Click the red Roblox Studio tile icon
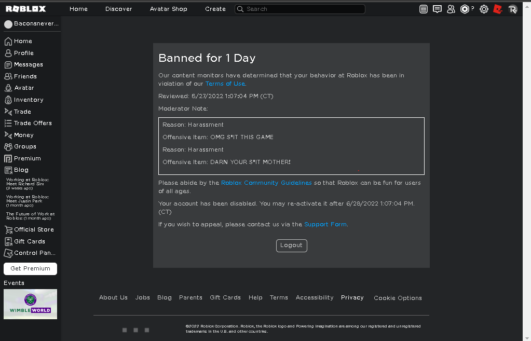531x341 pixels. click(497, 9)
